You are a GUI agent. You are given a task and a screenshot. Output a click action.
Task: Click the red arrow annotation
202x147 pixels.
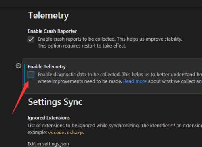[x=20, y=97]
